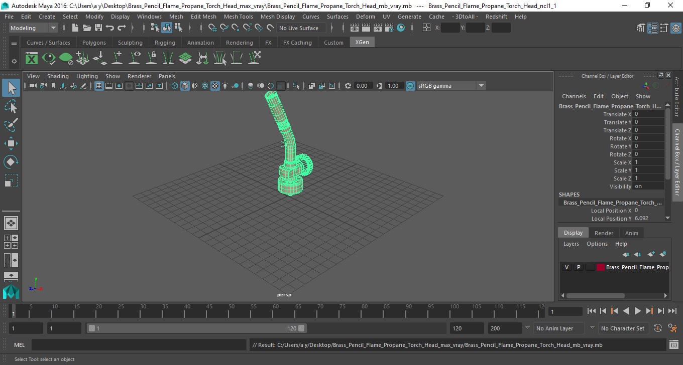The image size is (683, 365).
Task: Open the No Character Set dropdown
Action: pos(623,328)
